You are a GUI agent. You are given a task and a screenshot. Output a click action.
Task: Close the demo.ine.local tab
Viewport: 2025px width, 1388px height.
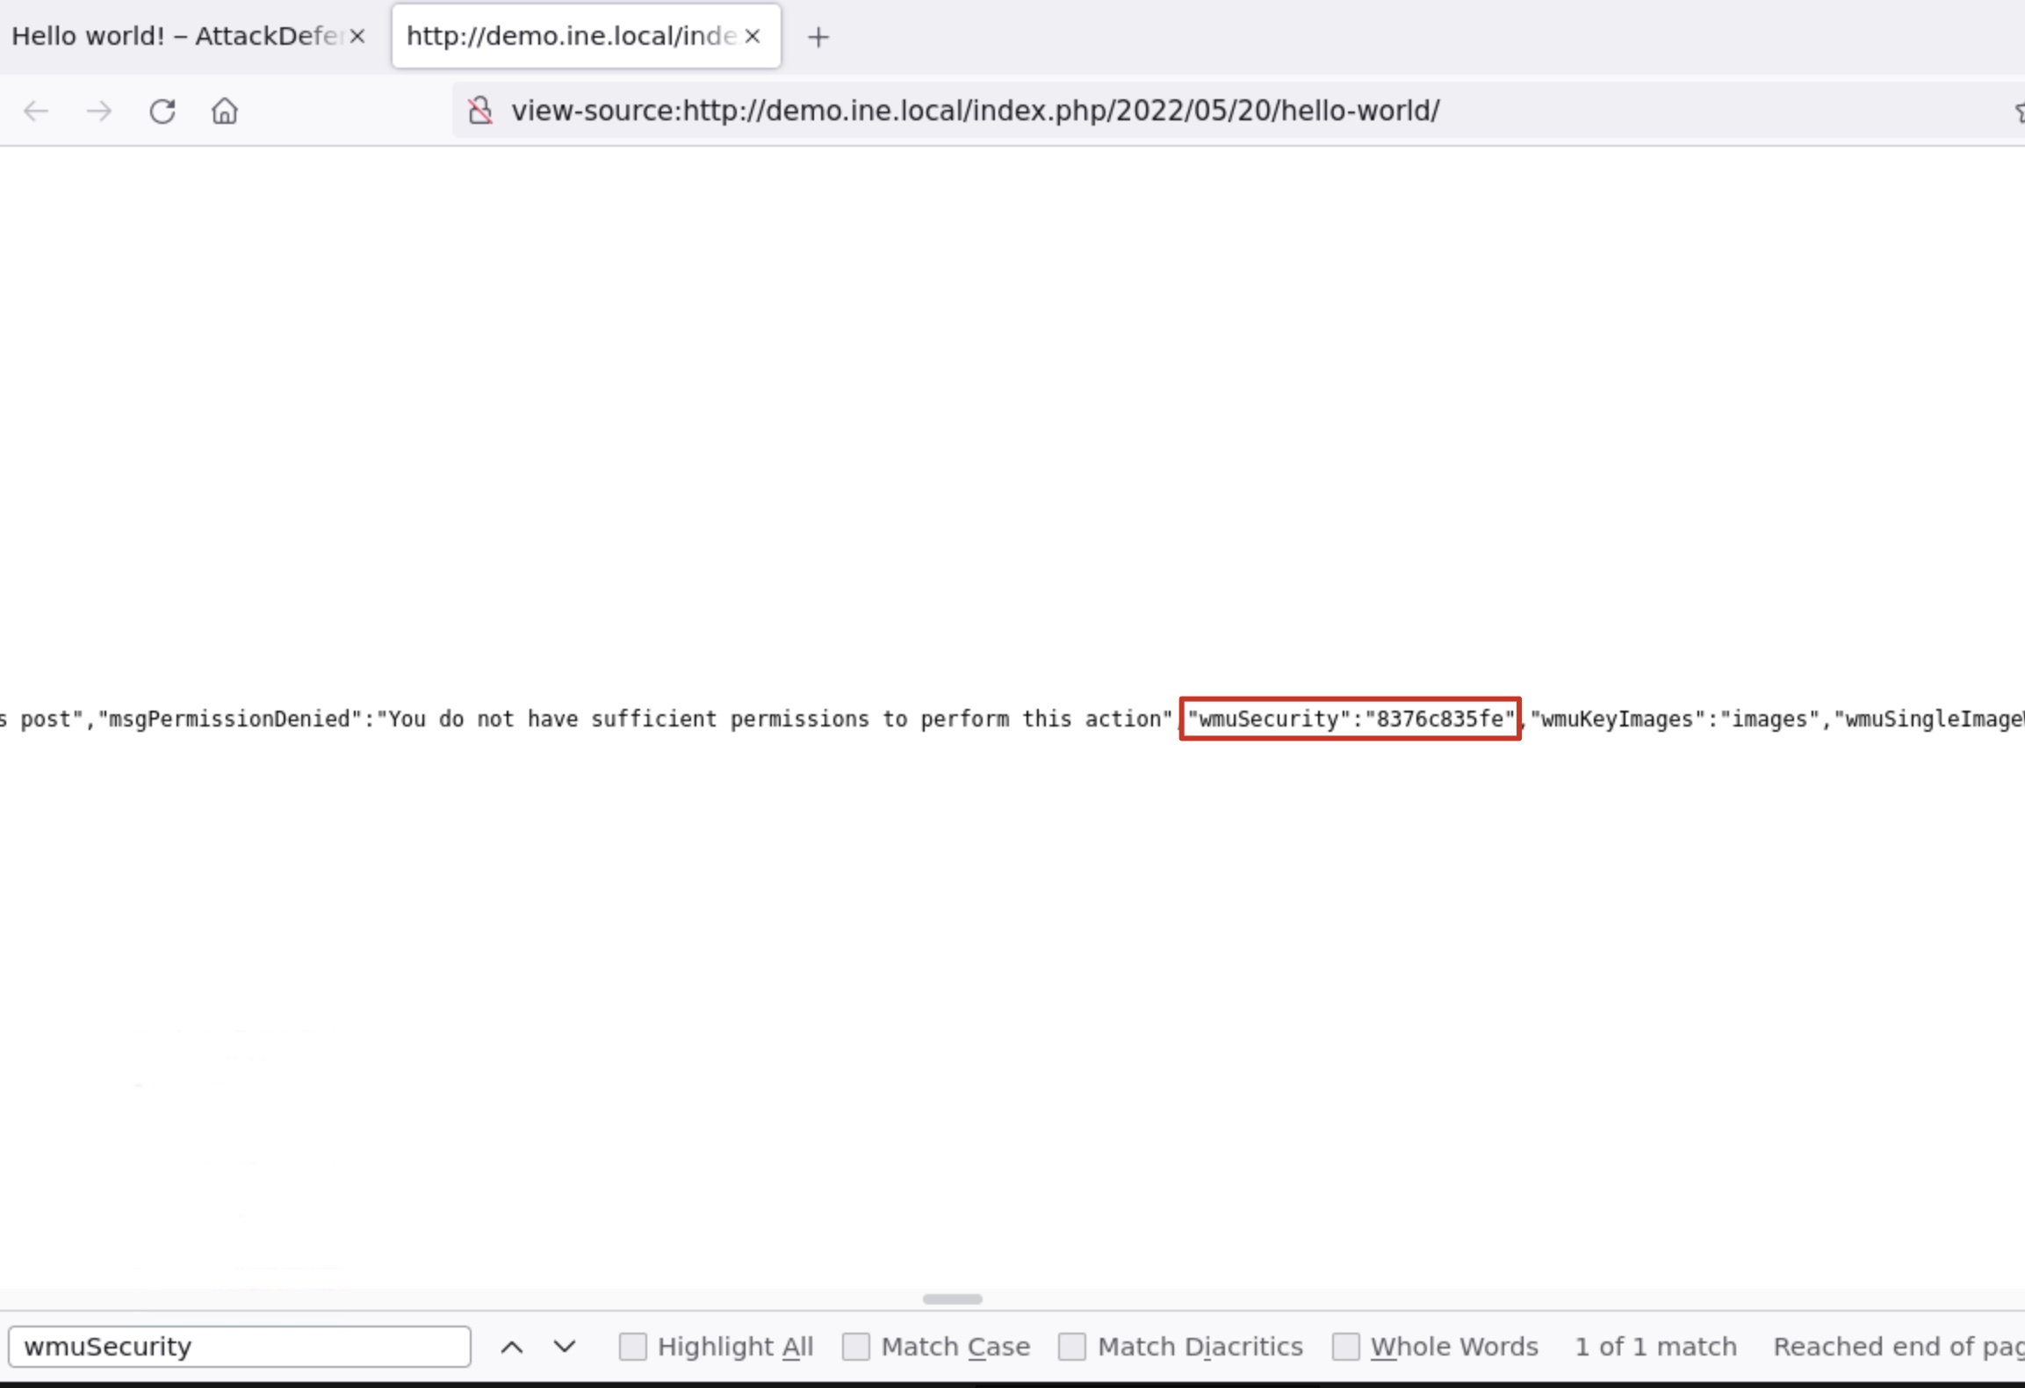click(x=753, y=36)
